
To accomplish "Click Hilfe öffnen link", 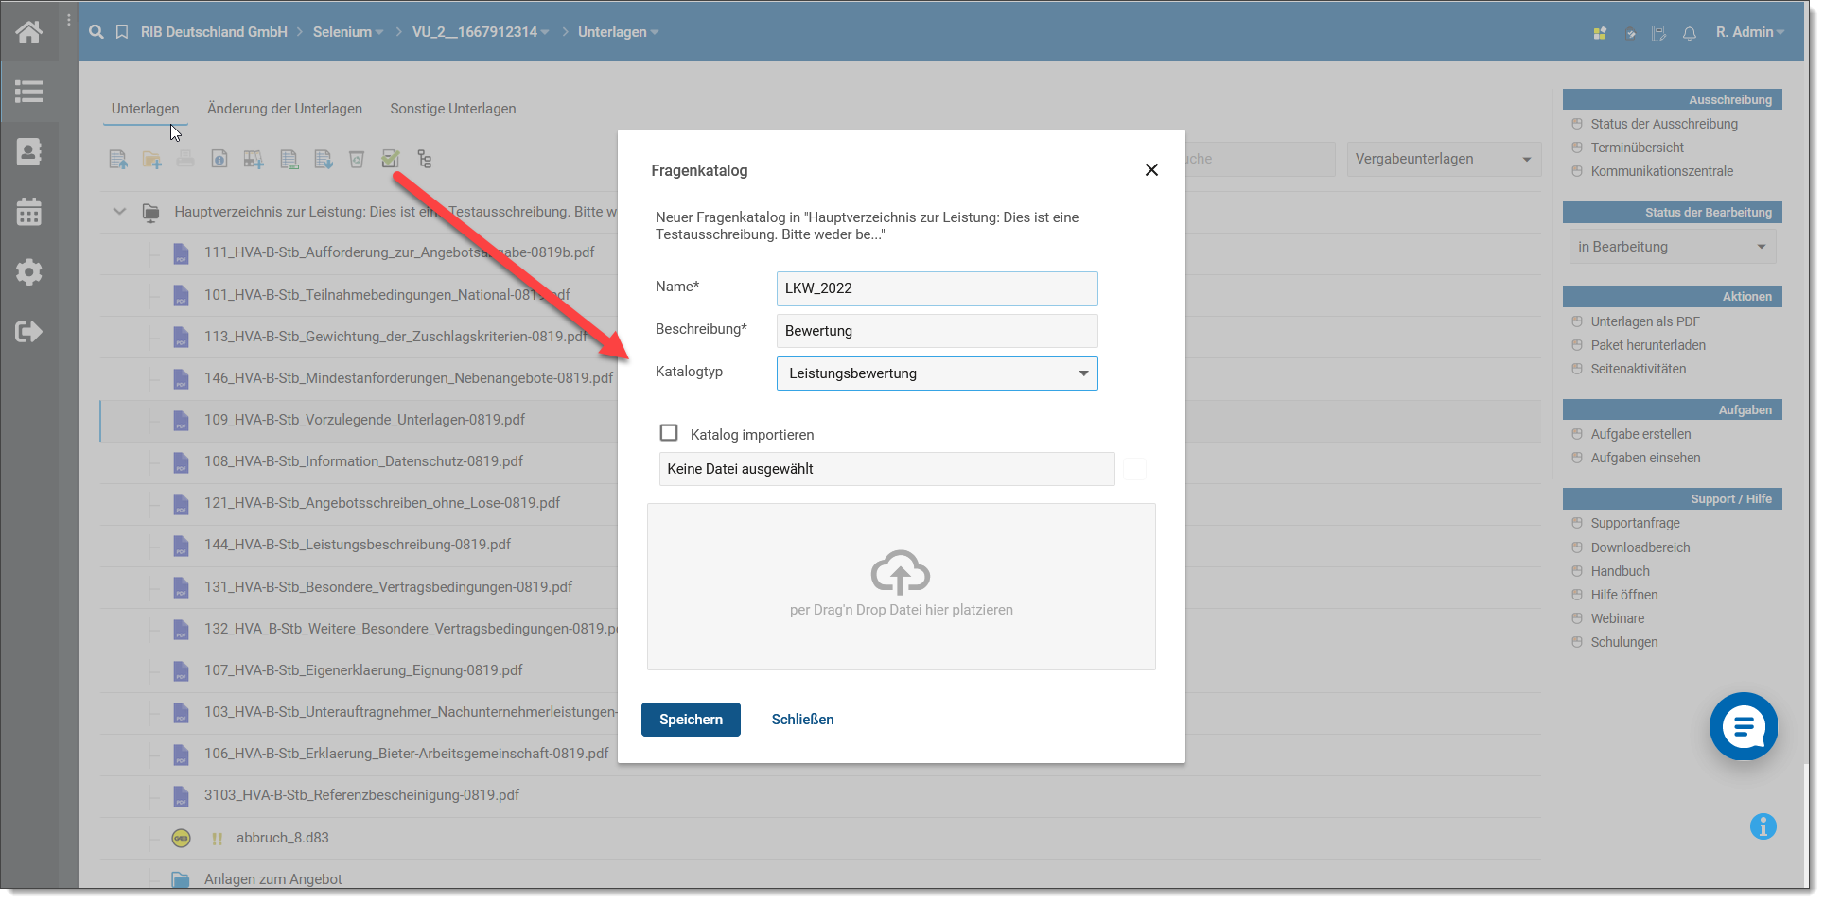I will click(1624, 595).
